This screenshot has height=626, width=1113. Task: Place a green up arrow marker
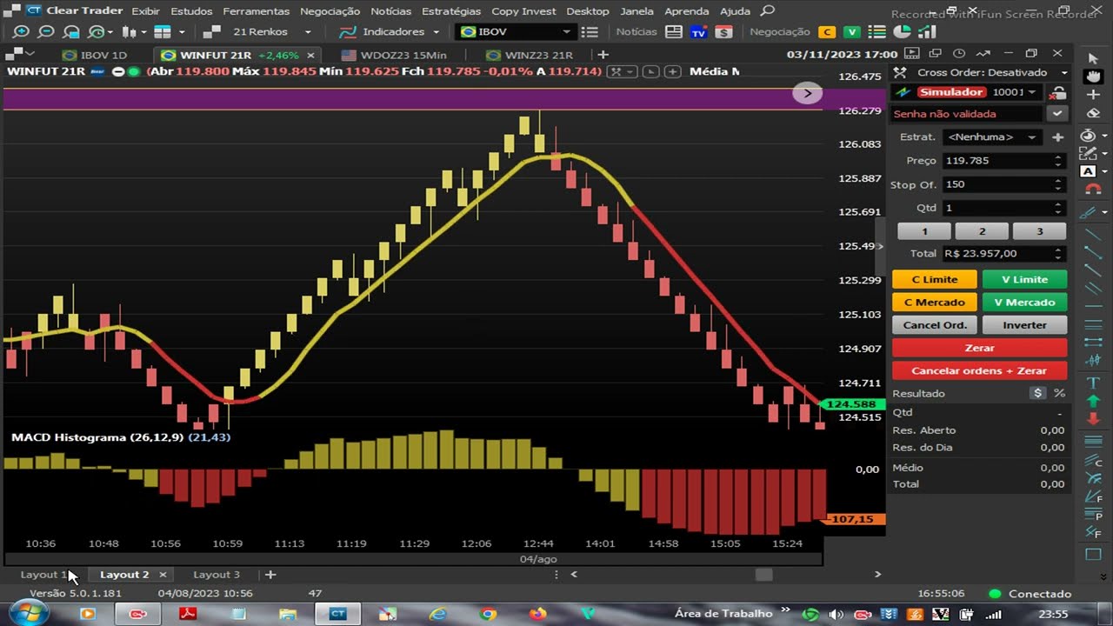pos(1093,401)
